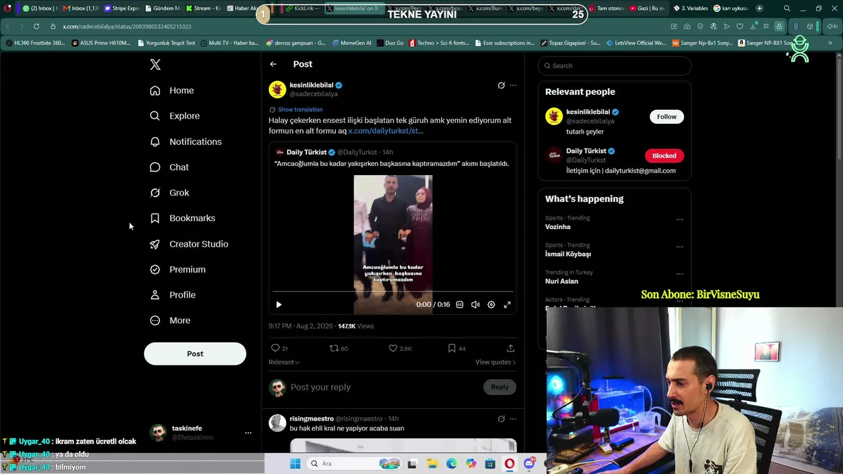This screenshot has width=843, height=474.
Task: Click View quotes
Action: [x=495, y=362]
